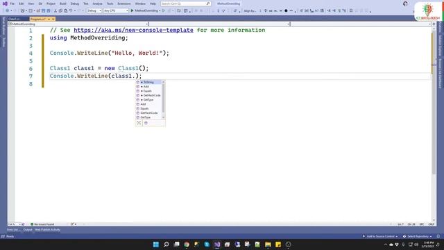Open the Windows Start menu
The image size is (444, 250).
pyautogui.click(x=156, y=244)
